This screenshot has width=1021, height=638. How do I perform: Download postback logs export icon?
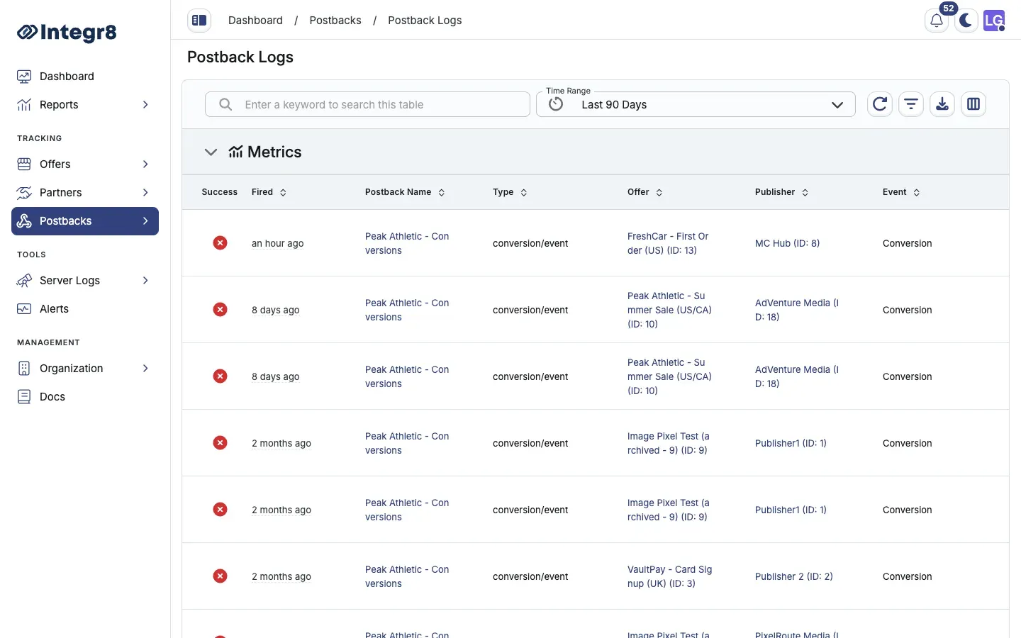(942, 104)
